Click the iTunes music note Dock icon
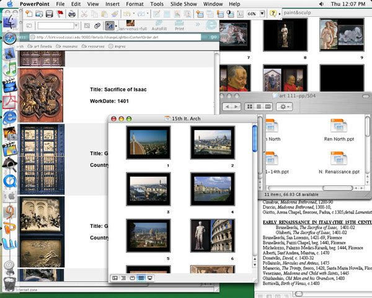 (x=10, y=69)
